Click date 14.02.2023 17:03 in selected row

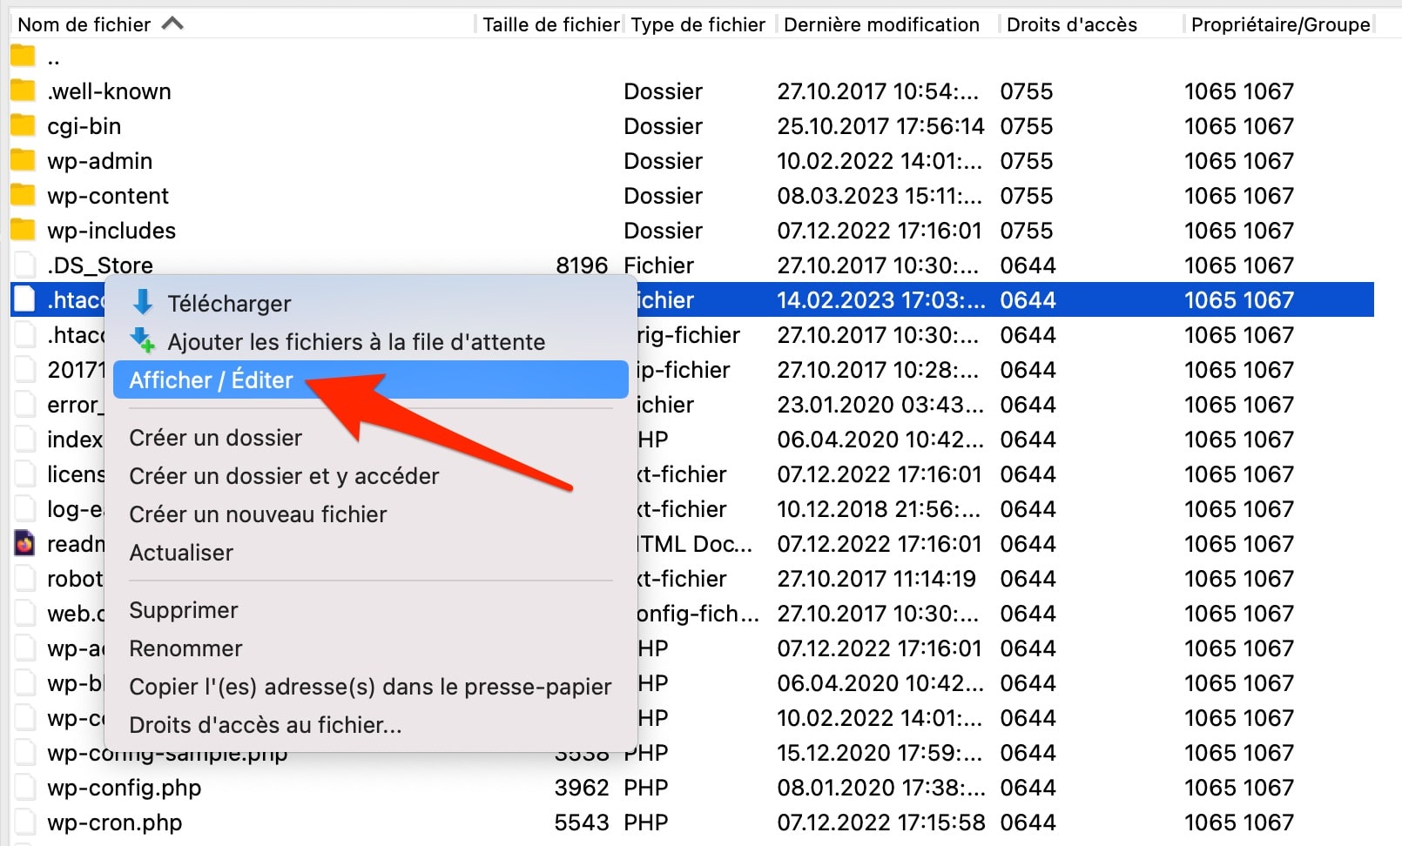click(x=881, y=300)
